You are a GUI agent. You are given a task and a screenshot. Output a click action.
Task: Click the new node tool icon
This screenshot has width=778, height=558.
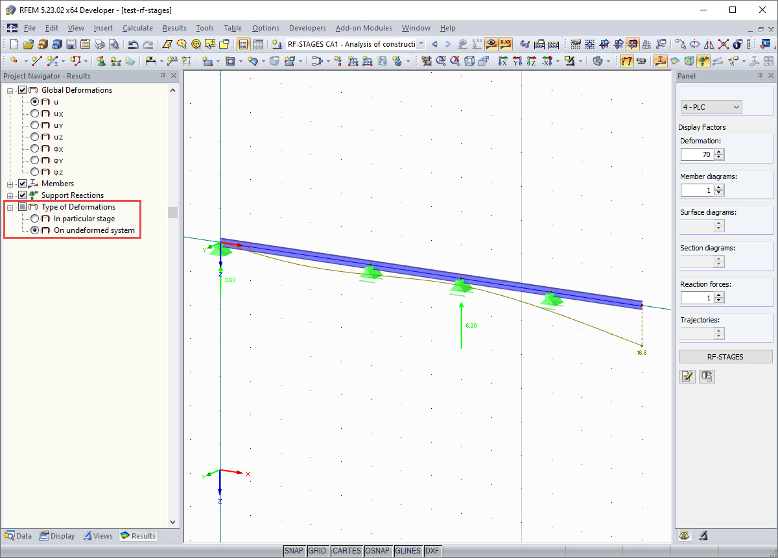(13, 61)
